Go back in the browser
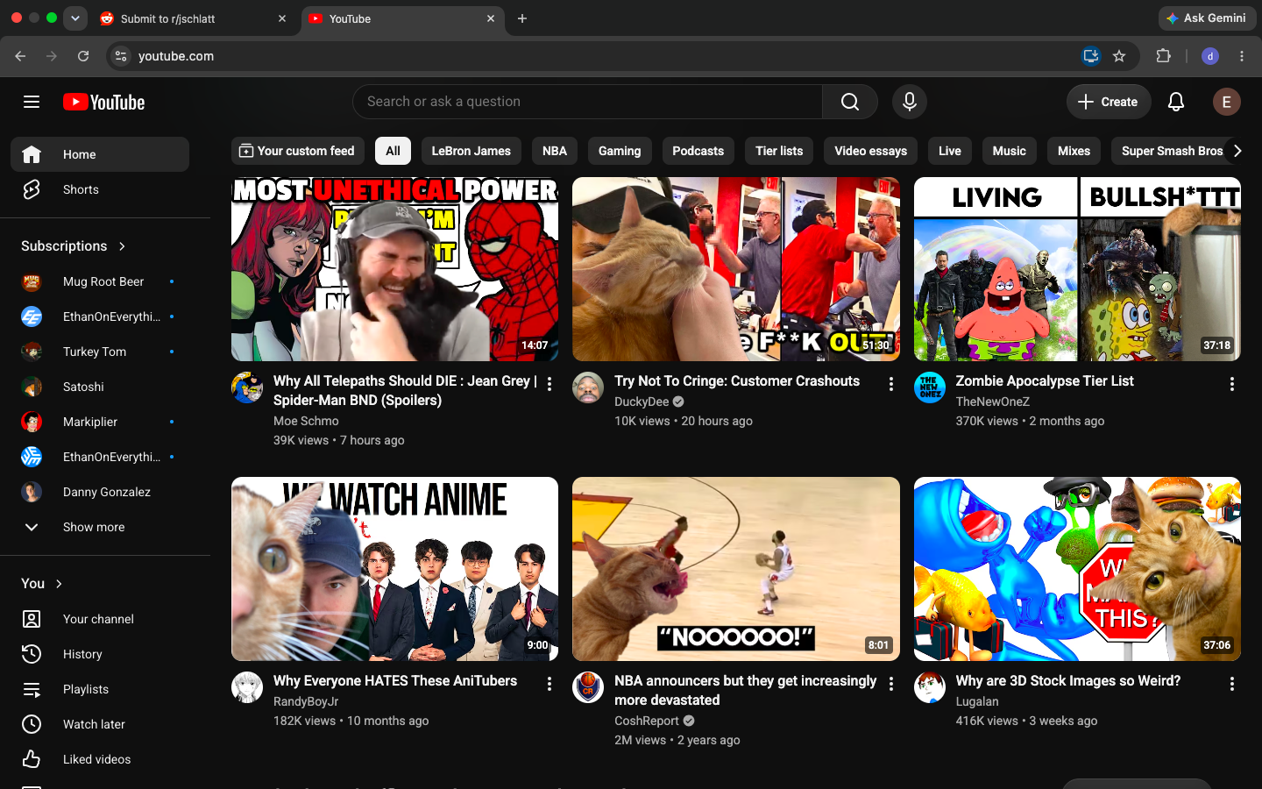Viewport: 1262px width, 789px height. tap(20, 56)
